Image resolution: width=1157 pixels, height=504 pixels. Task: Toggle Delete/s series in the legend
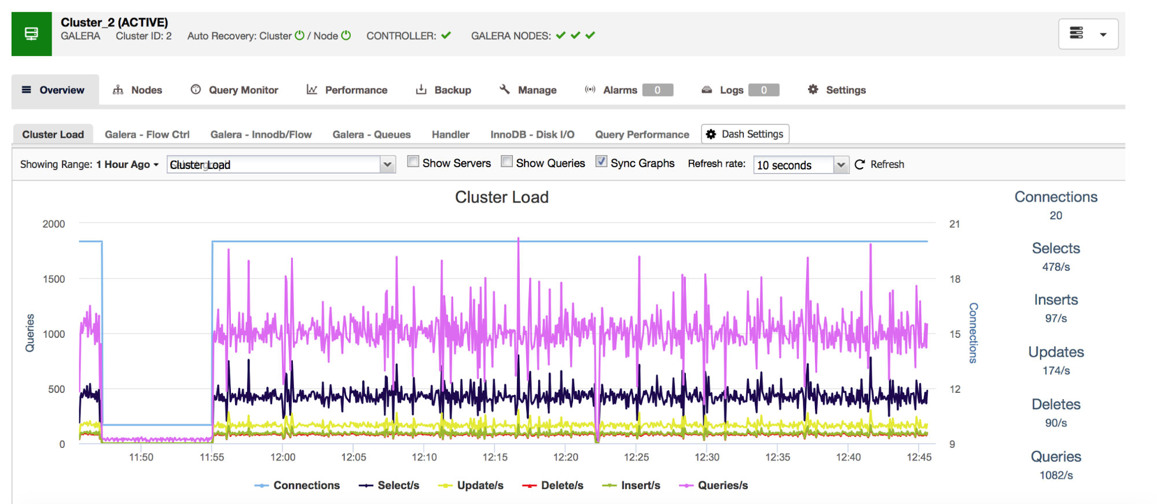coord(553,485)
